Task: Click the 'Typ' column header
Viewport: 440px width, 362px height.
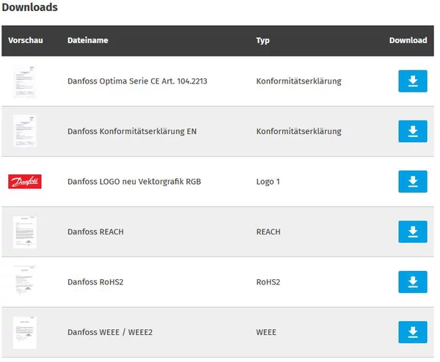Action: pos(263,40)
